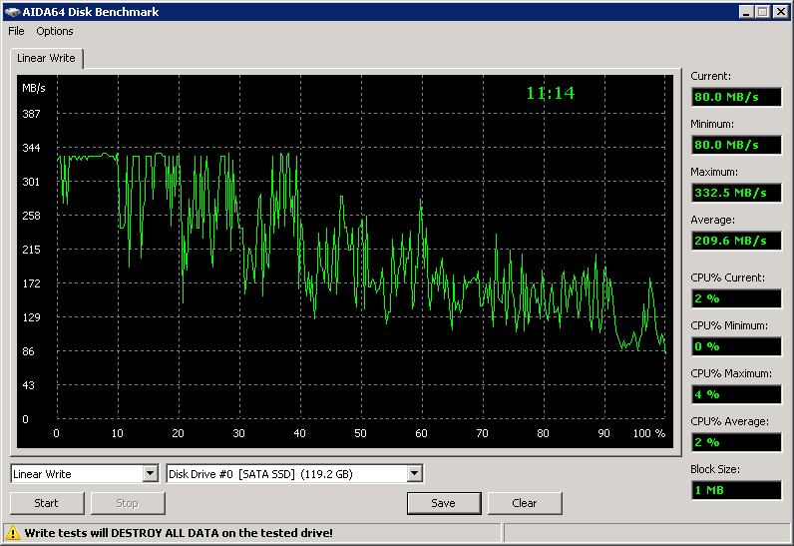This screenshot has width=794, height=546.
Task: Maximize the AIDA64 Disk Benchmark window
Action: click(x=763, y=12)
